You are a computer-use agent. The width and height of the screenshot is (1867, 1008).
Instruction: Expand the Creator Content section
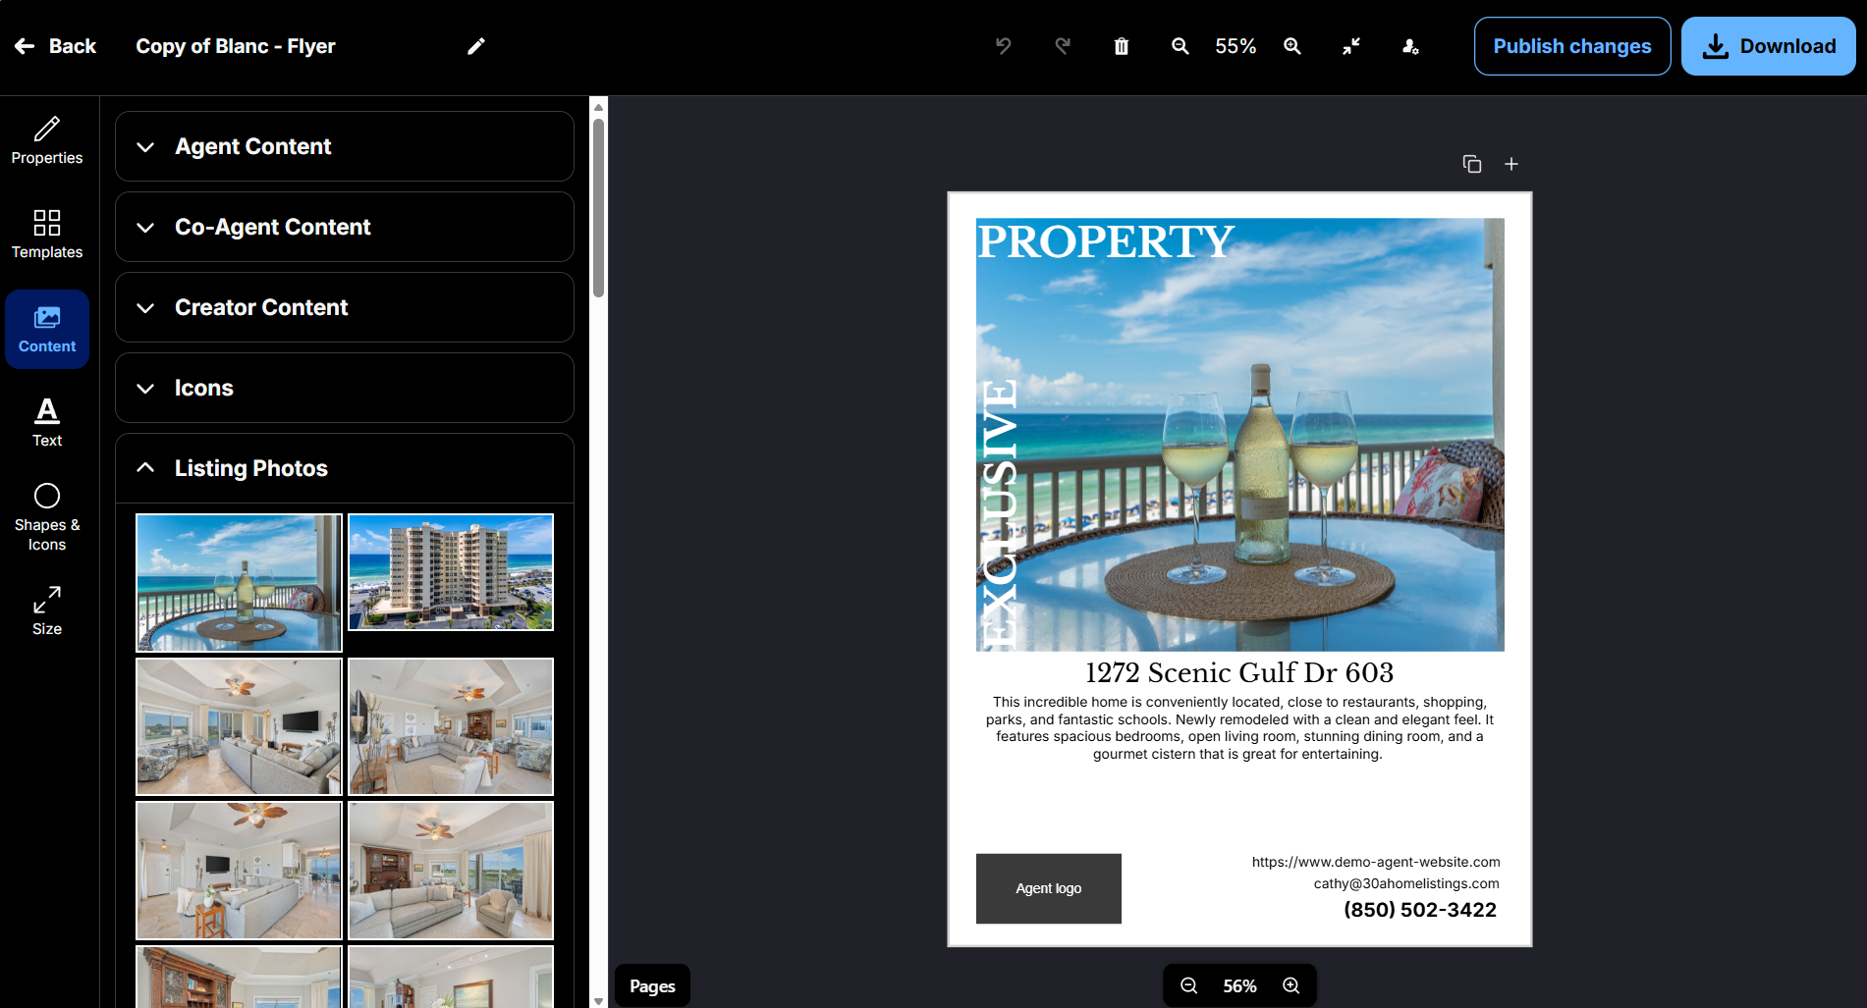click(x=345, y=307)
